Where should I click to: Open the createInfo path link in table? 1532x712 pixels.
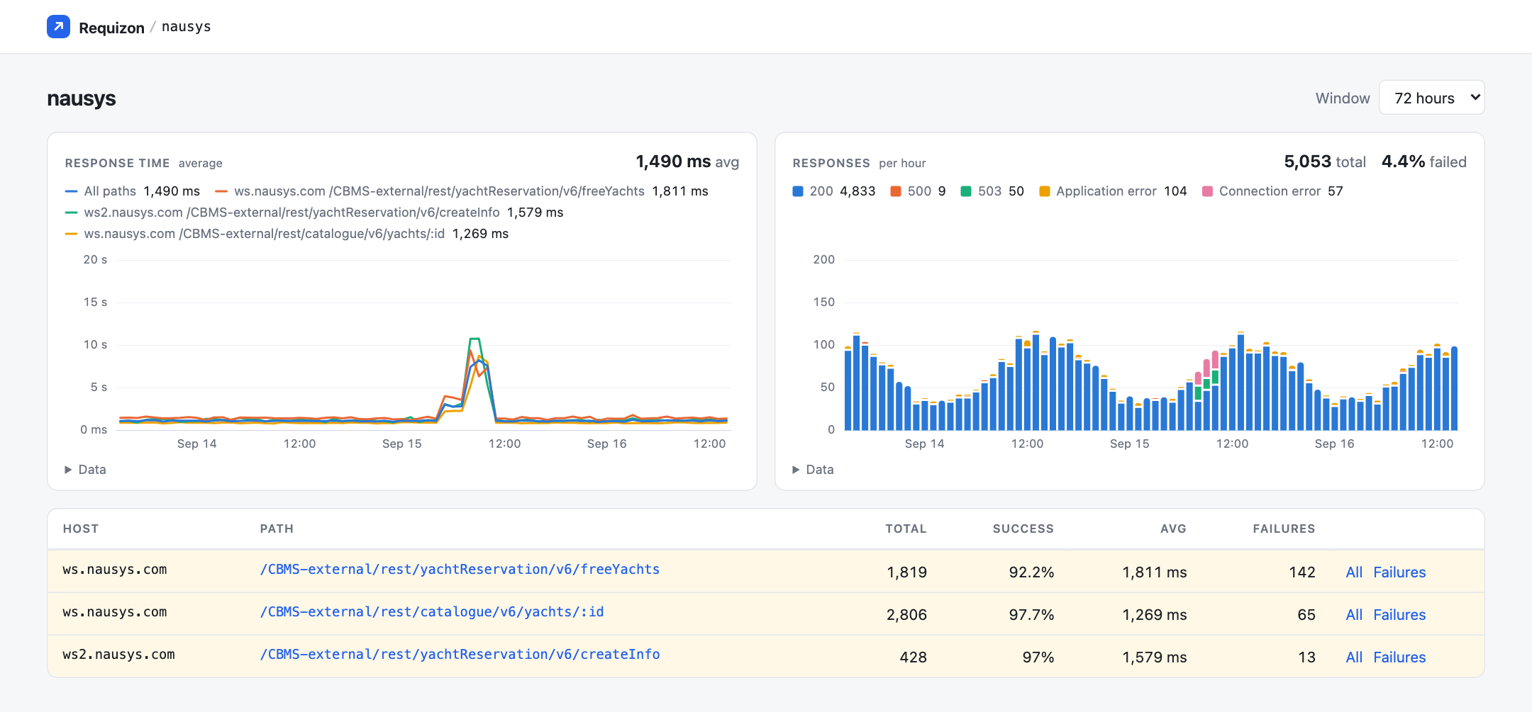tap(460, 655)
